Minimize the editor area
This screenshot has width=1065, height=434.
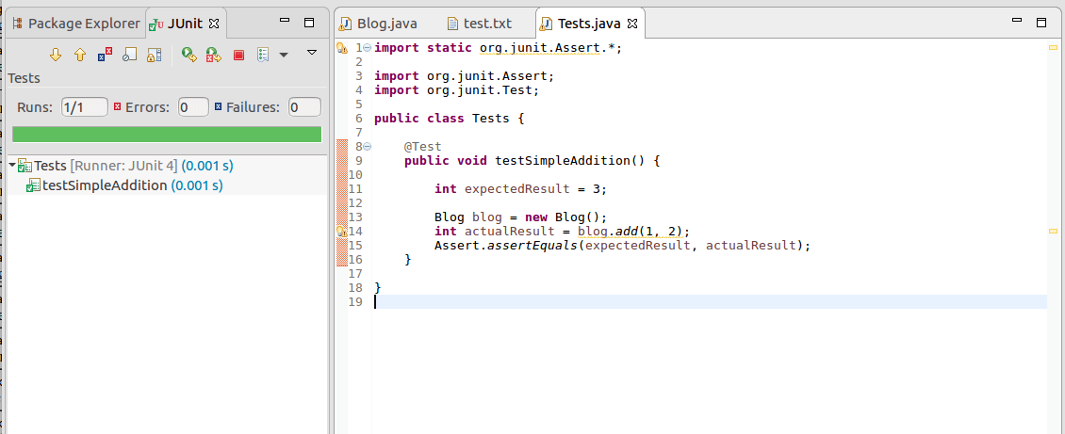(1017, 22)
